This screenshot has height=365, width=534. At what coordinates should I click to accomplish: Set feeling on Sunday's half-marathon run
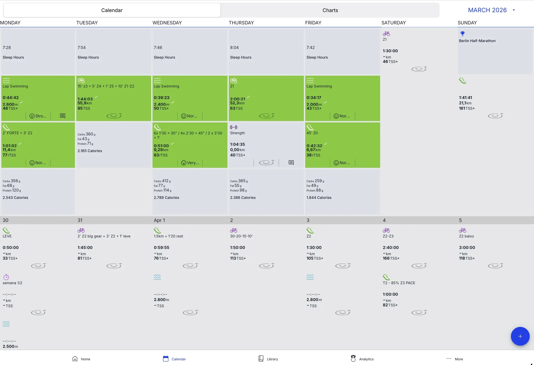tap(495, 115)
